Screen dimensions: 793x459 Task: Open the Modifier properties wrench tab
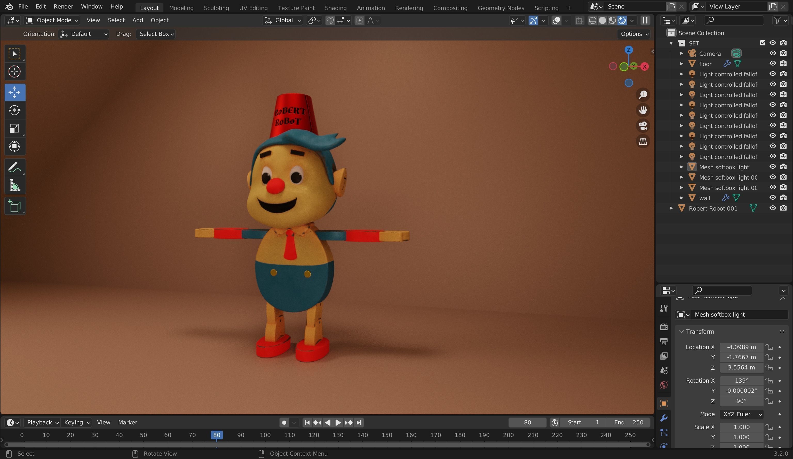(664, 418)
